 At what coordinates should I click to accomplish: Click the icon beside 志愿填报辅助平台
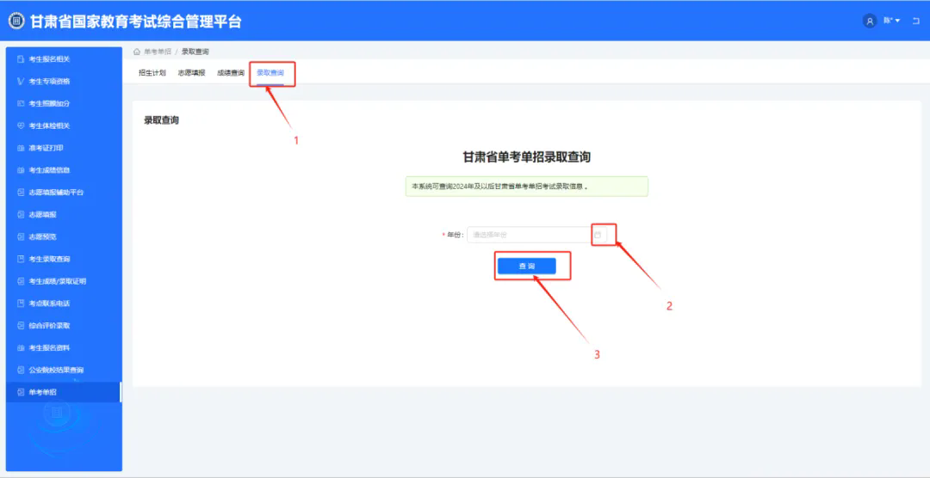pyautogui.click(x=21, y=193)
